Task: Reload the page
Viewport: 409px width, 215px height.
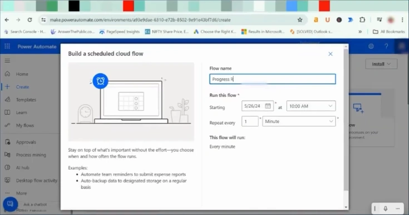Action: pyautogui.click(x=29, y=20)
